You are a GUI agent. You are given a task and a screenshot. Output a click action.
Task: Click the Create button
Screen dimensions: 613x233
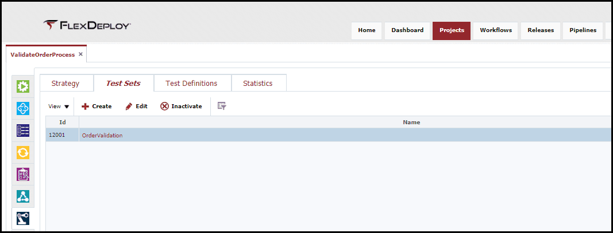click(97, 106)
